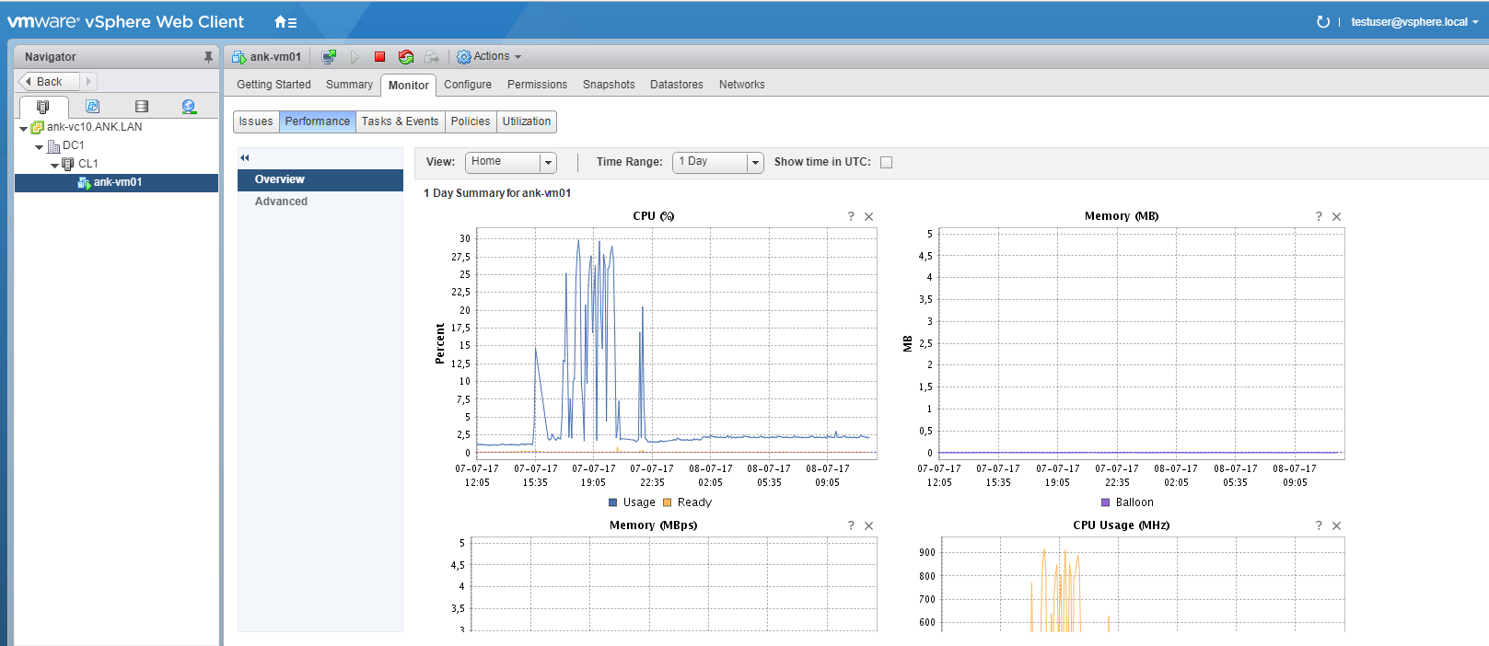Click the forward arrow next to Back
The width and height of the screenshot is (1489, 646).
point(88,82)
